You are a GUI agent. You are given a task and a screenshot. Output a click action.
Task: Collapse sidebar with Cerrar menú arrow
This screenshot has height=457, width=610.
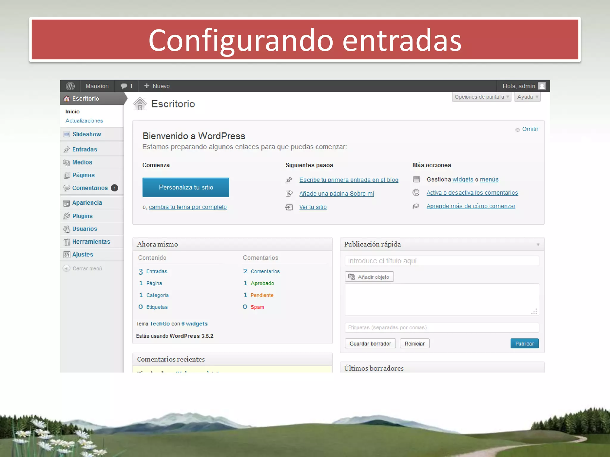click(x=66, y=268)
